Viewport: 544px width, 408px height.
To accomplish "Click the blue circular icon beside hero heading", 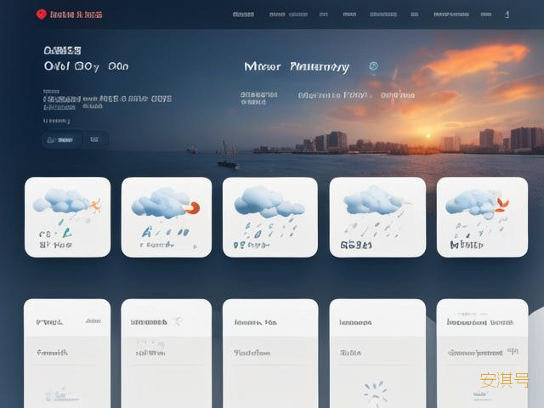I will click(x=373, y=66).
